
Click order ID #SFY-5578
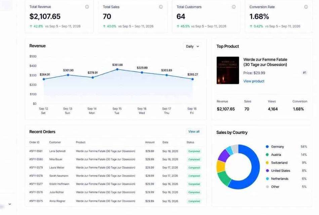tap(36, 176)
